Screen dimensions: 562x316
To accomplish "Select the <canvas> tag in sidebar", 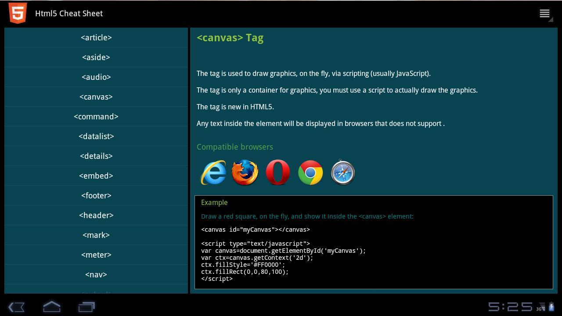I will [96, 97].
